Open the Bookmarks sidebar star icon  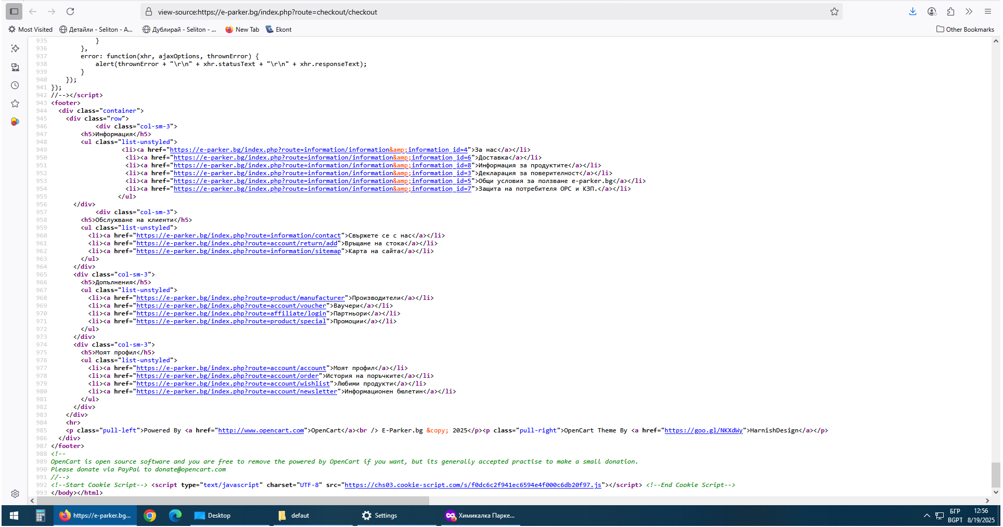pos(15,103)
